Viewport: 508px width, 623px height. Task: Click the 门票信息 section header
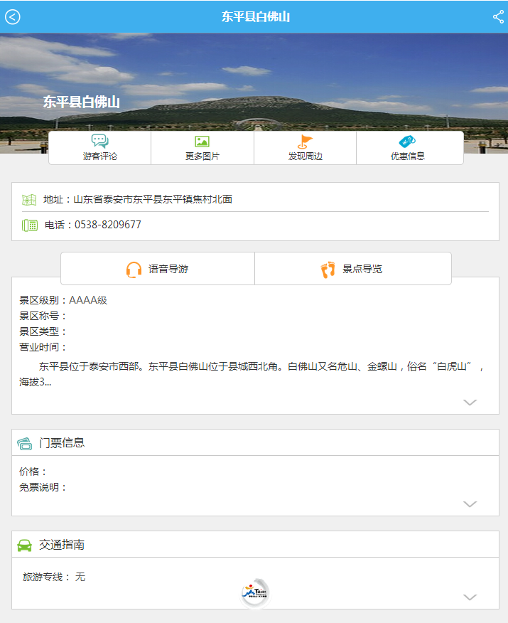(62, 443)
